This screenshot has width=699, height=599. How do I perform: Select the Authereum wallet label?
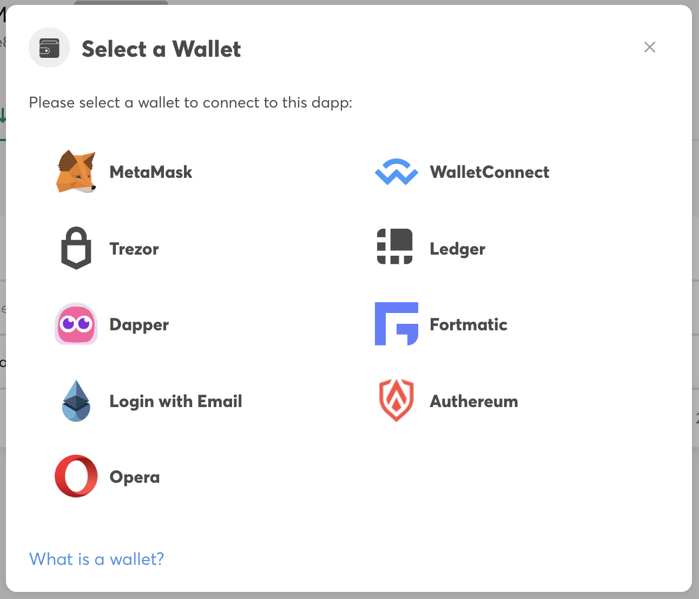474,401
